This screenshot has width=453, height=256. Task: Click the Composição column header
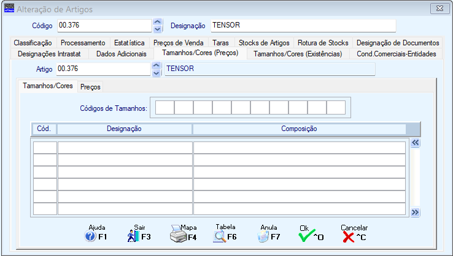298,129
